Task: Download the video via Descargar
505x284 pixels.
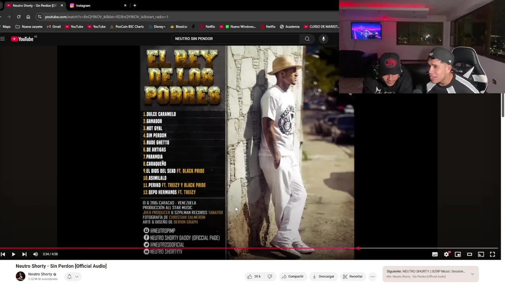Action: (323, 277)
